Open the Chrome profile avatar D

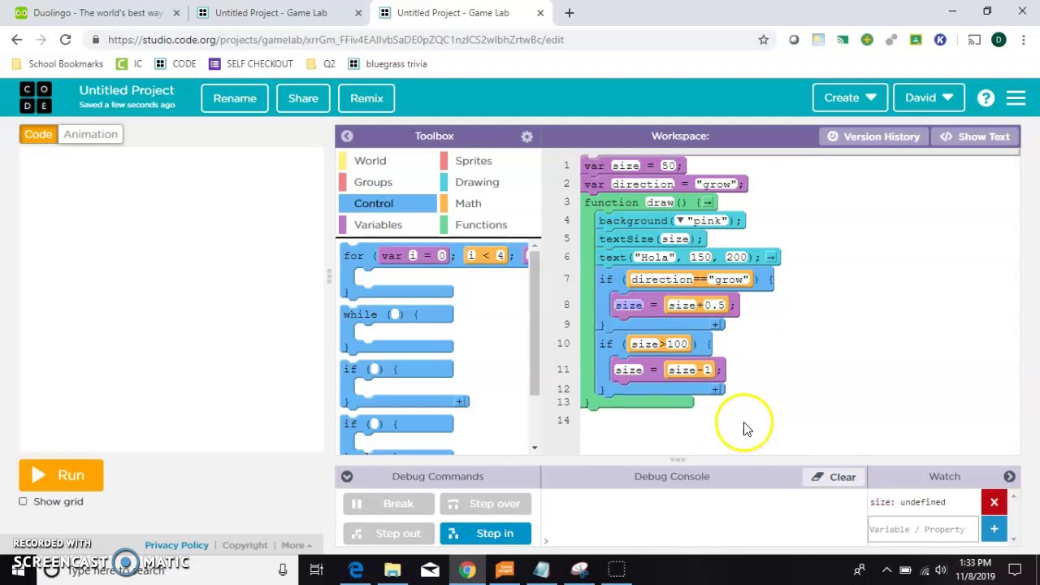[999, 40]
